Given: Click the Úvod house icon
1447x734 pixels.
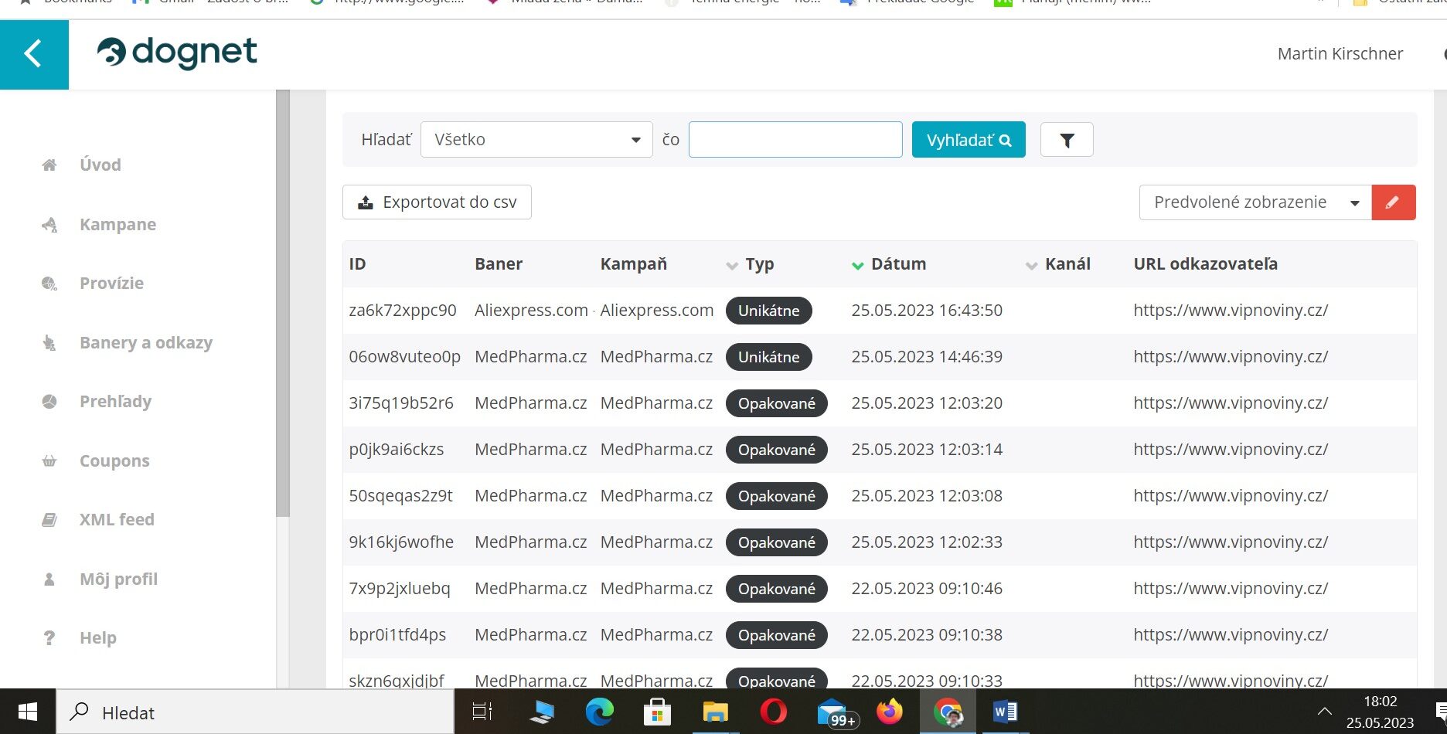Looking at the screenshot, I should [x=49, y=165].
